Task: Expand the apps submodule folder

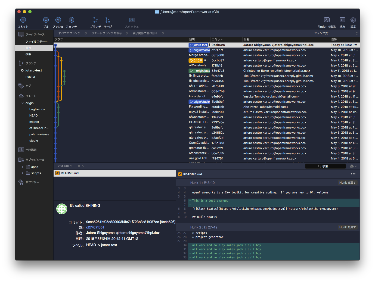Action: pyautogui.click(x=23, y=167)
